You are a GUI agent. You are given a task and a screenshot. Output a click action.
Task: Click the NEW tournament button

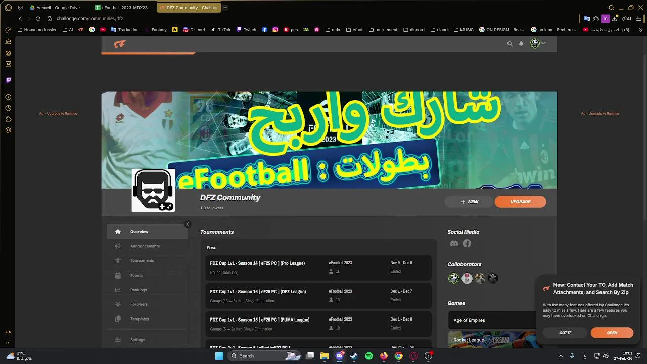tap(469, 202)
